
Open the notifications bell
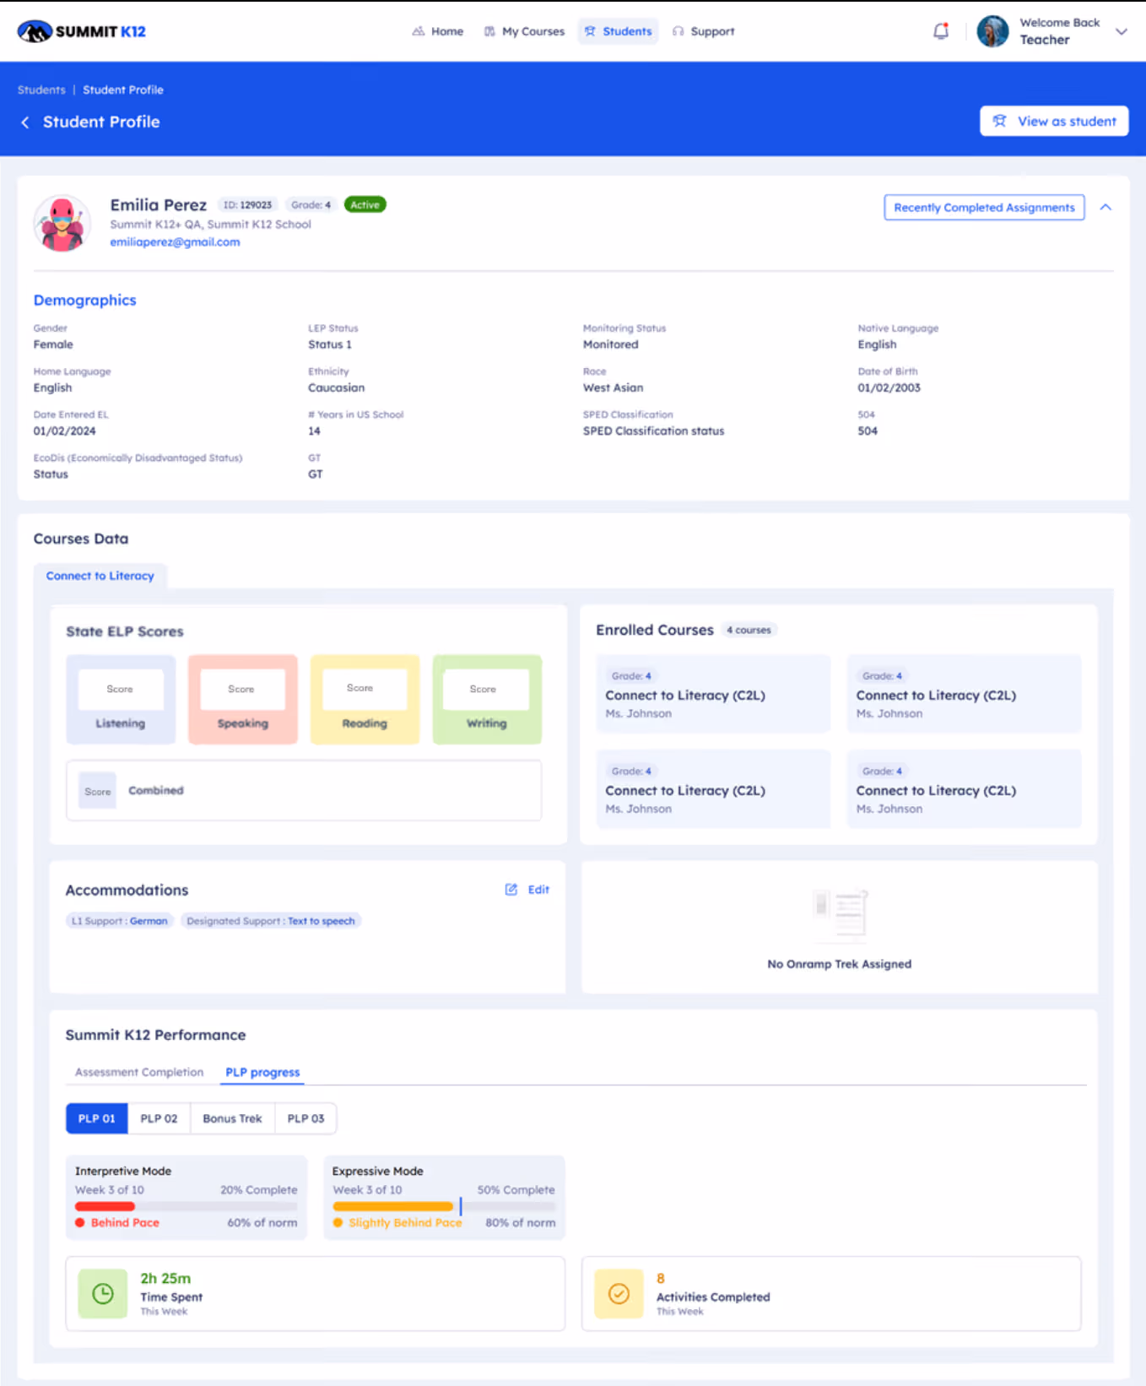coord(941,31)
